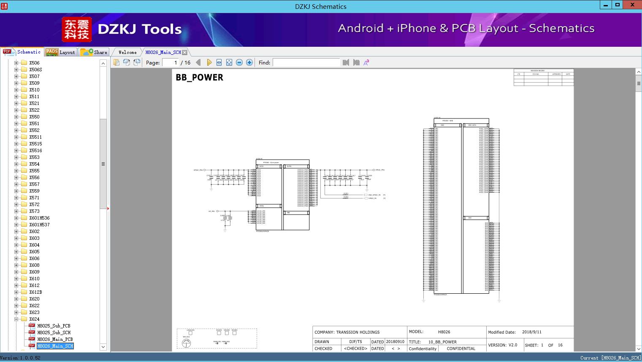Screen dimensions: 642x362
Task: Open H8025_Sub_SCH PDF file
Action: point(54,333)
